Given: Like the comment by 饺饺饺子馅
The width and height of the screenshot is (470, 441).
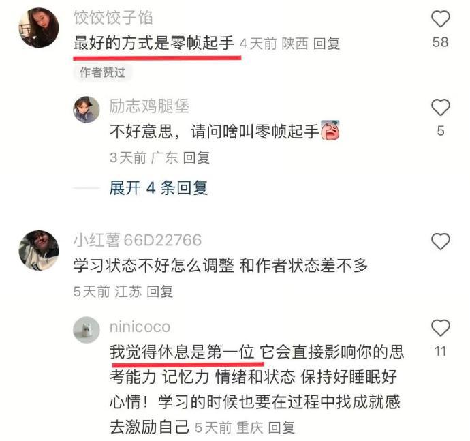Looking at the screenshot, I should pyautogui.click(x=440, y=19).
